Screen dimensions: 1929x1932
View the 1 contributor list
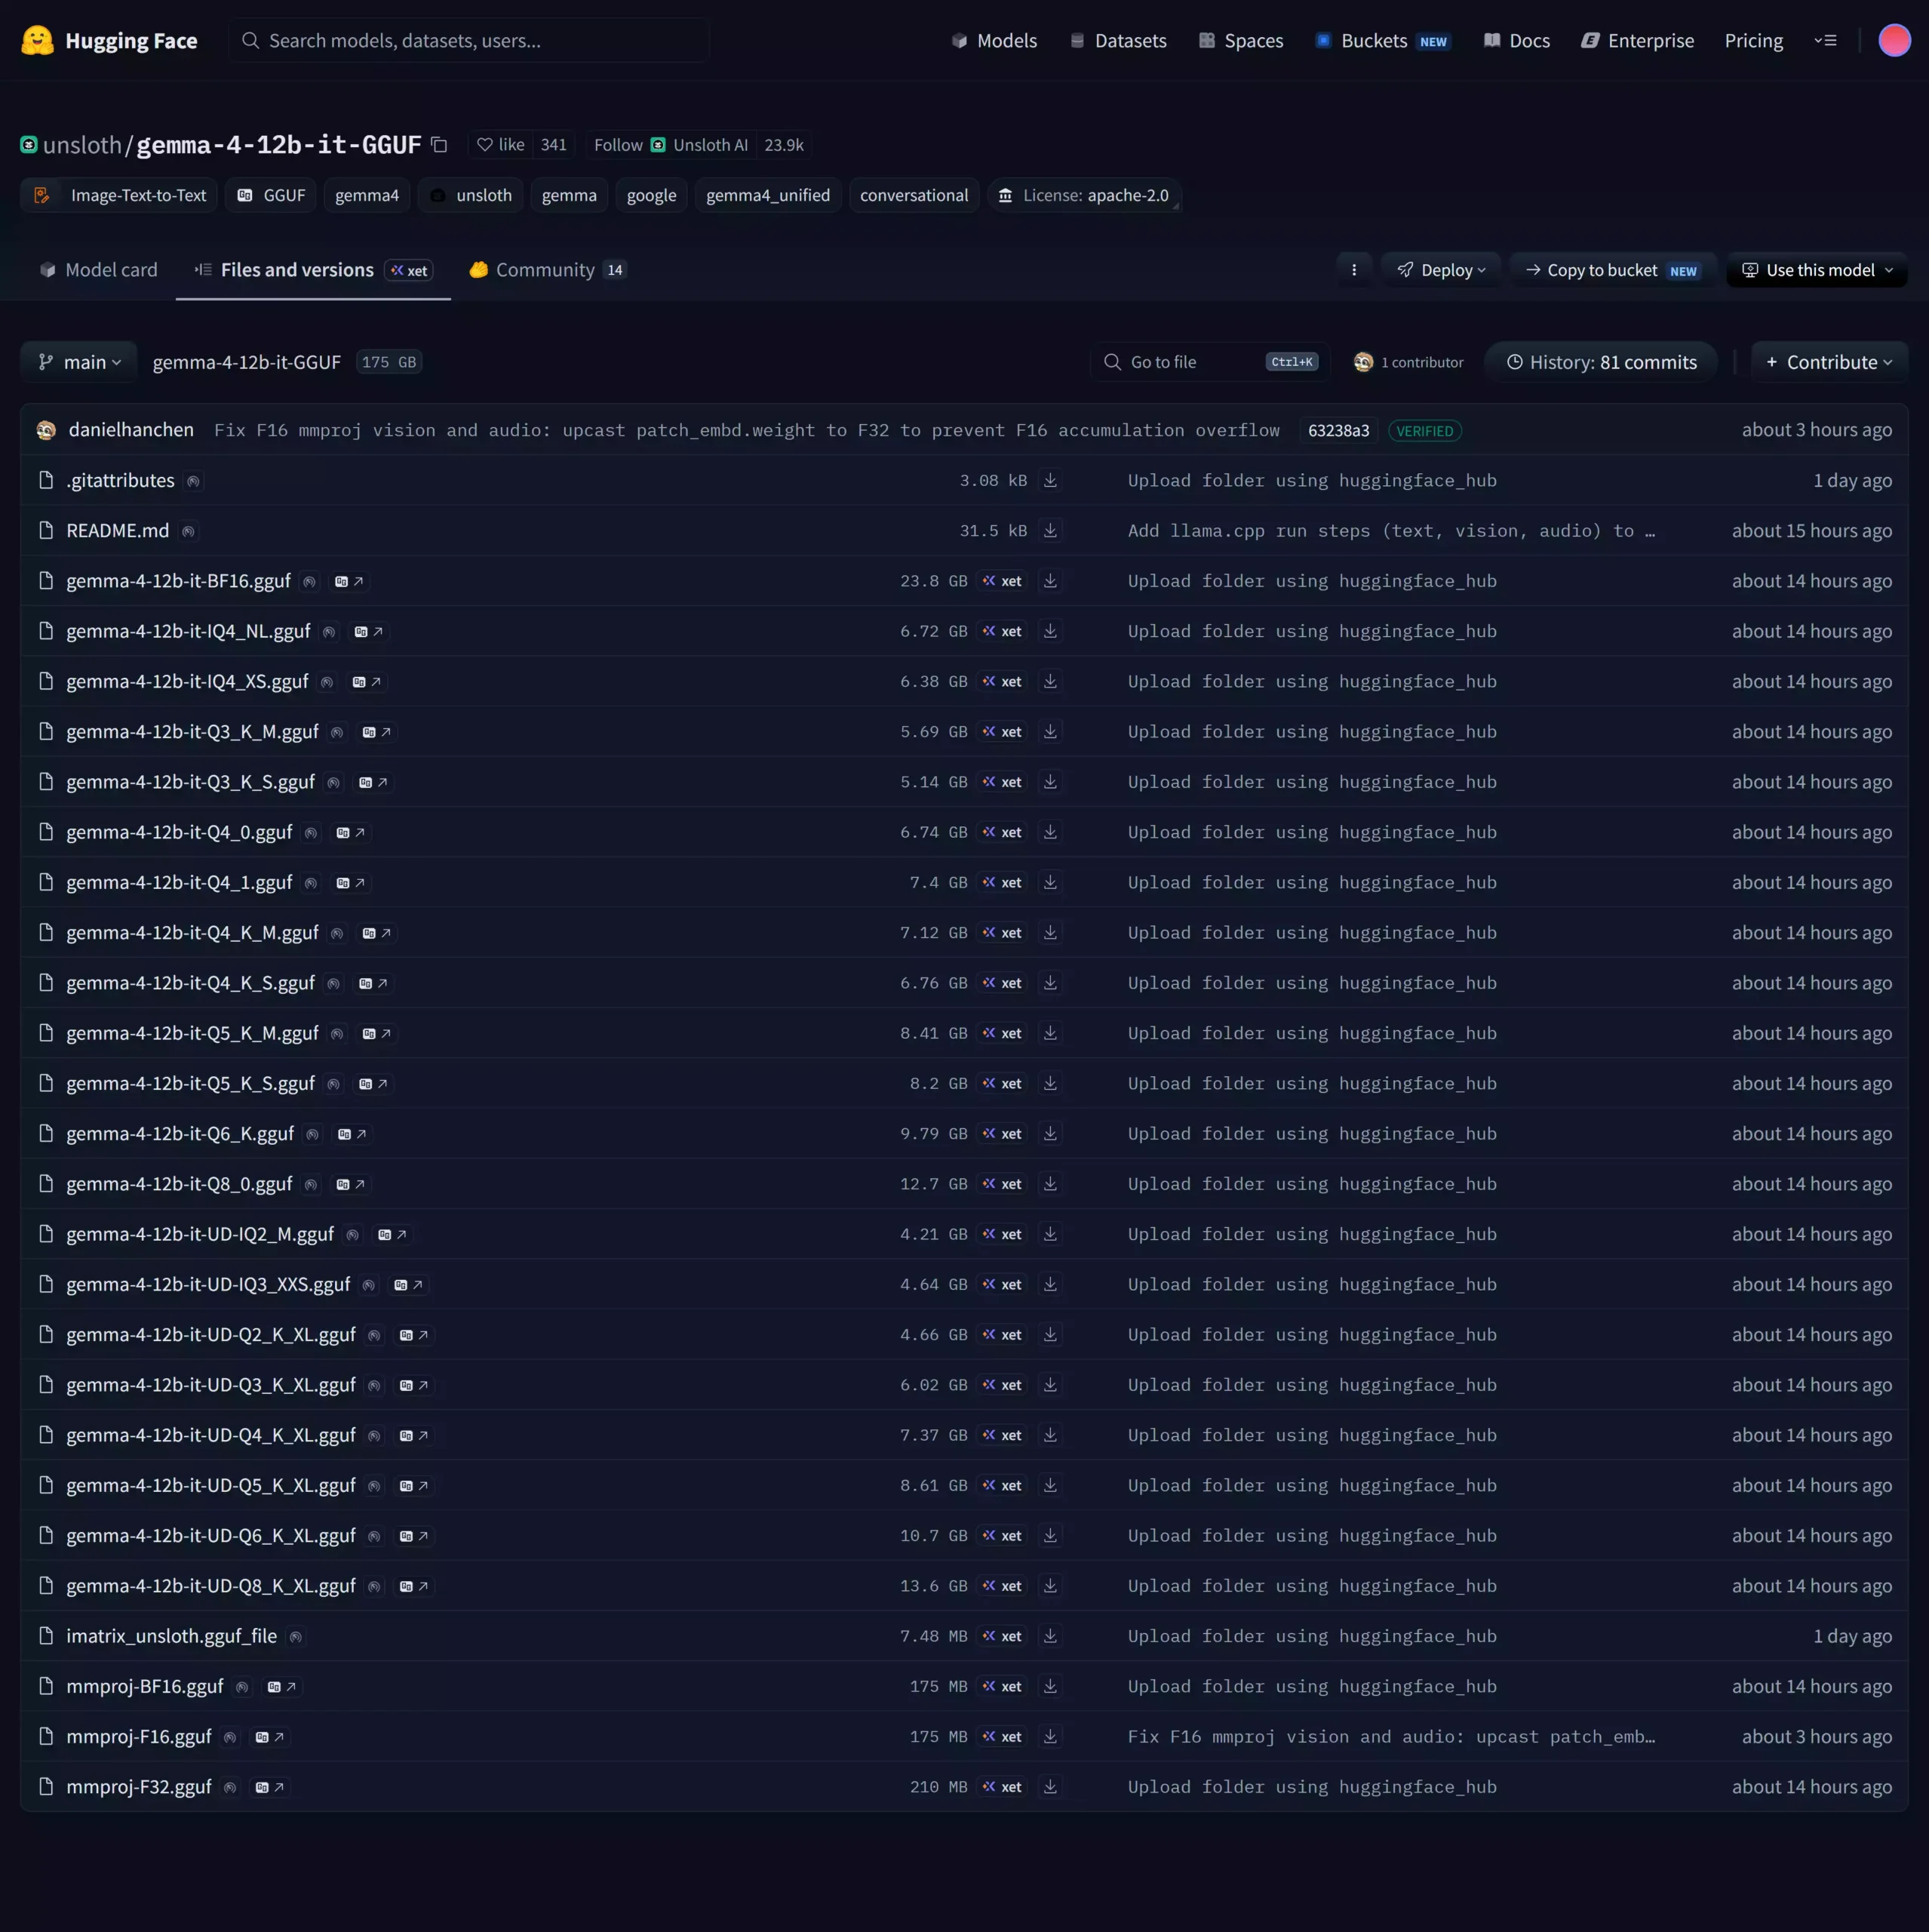point(1408,362)
